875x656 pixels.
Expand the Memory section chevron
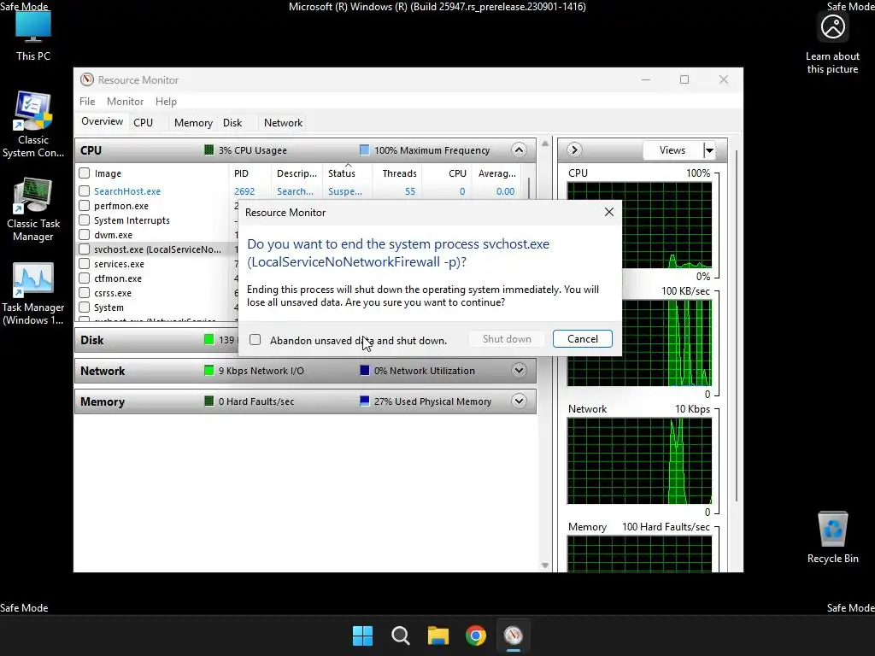519,401
